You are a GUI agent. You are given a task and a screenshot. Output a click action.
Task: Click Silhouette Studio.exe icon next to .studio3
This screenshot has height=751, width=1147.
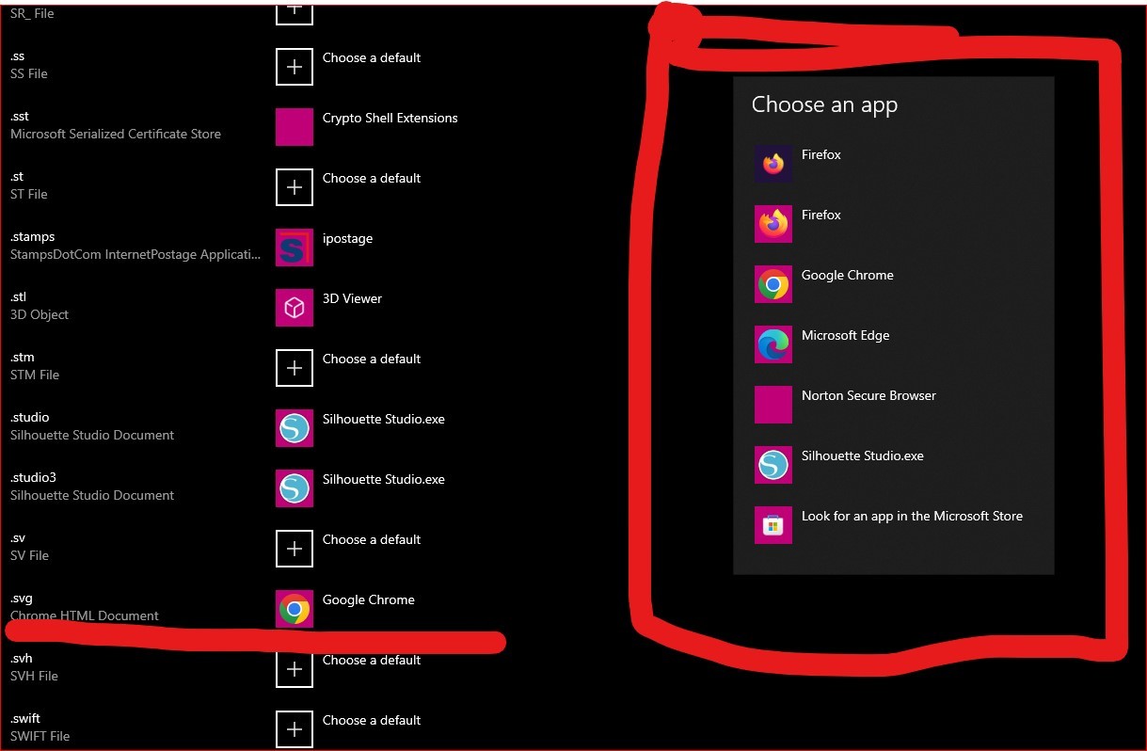coord(294,488)
